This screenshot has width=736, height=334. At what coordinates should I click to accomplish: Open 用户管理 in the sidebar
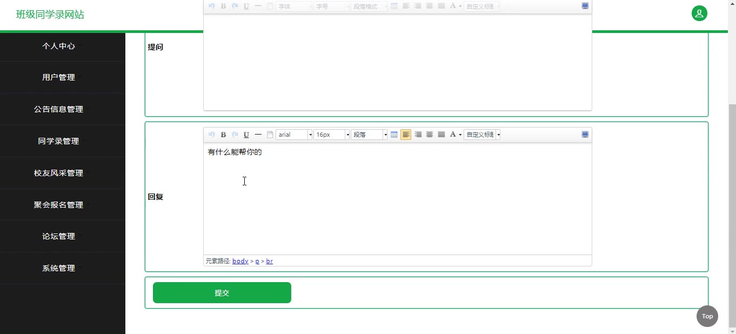point(58,77)
